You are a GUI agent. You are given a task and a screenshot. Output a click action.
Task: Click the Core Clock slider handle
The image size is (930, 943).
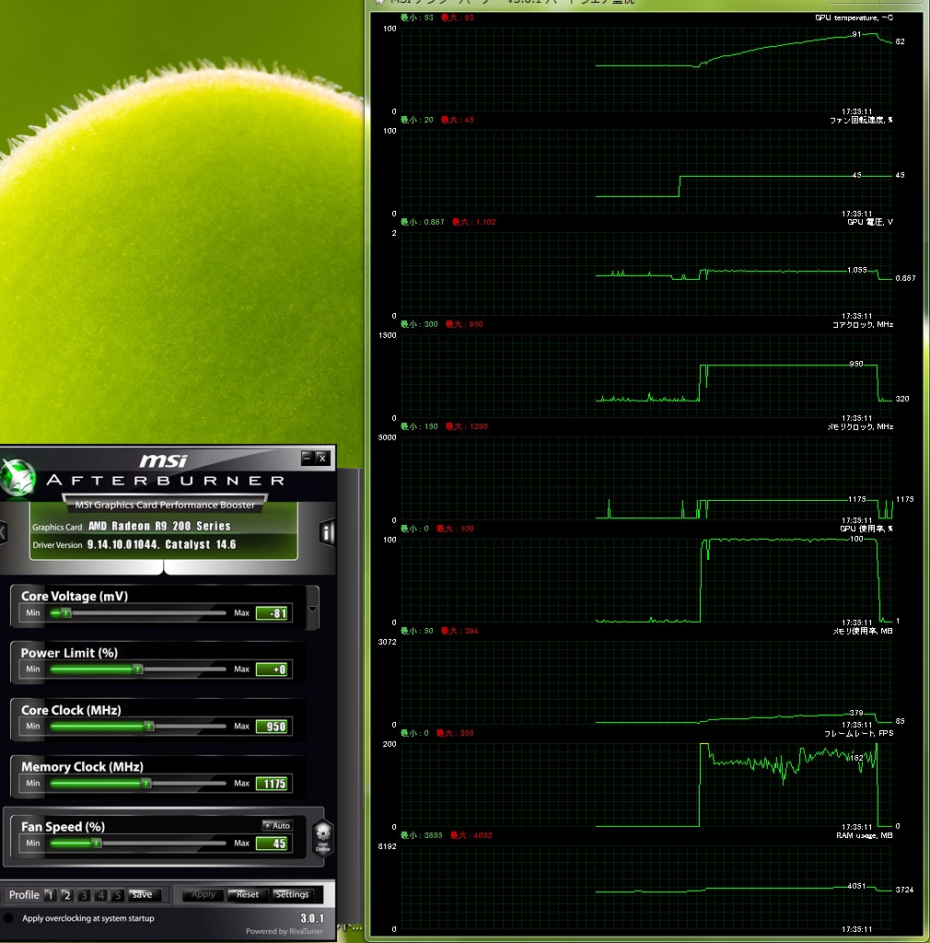click(149, 726)
